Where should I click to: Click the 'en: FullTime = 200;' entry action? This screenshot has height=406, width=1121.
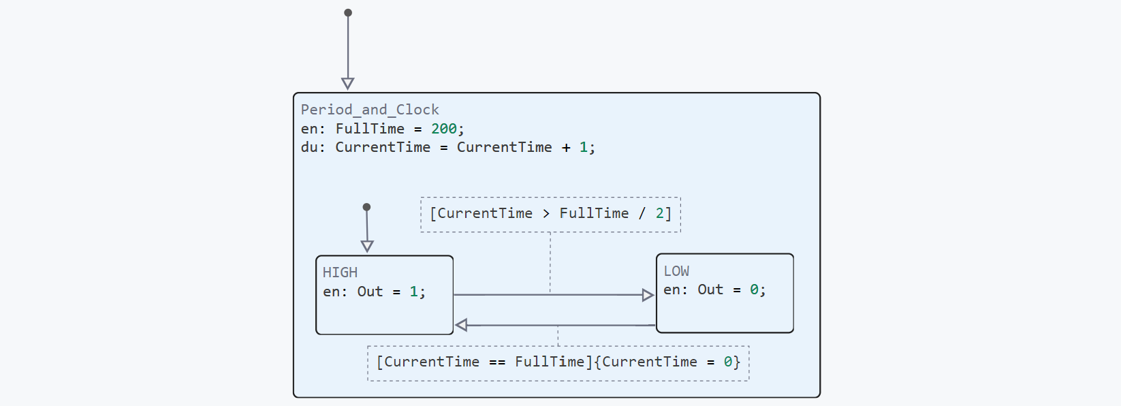[382, 129]
